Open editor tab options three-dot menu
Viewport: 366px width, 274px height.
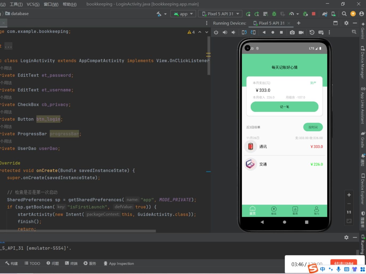pyautogui.click(x=207, y=23)
